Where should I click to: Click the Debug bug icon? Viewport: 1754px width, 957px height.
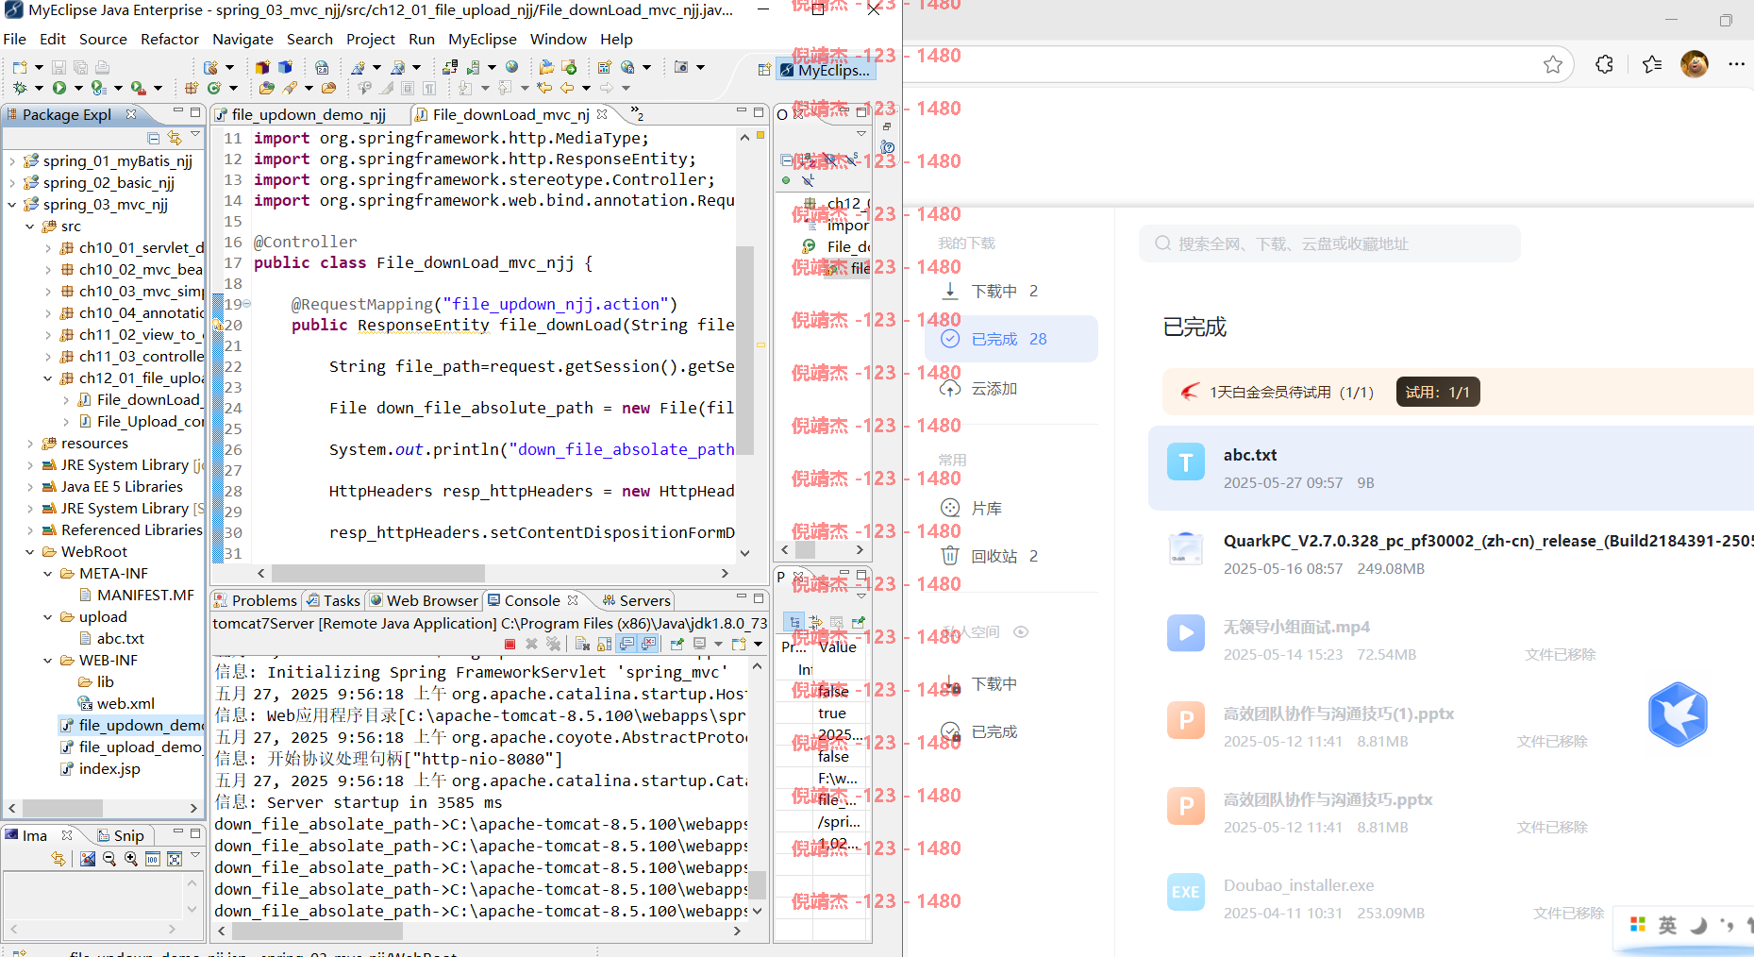[20, 88]
